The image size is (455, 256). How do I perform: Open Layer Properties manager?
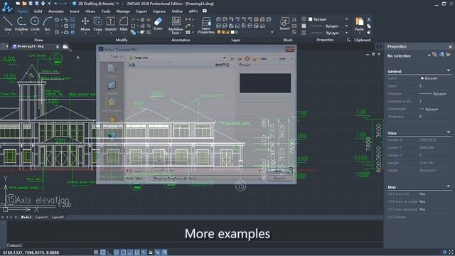pyautogui.click(x=206, y=26)
